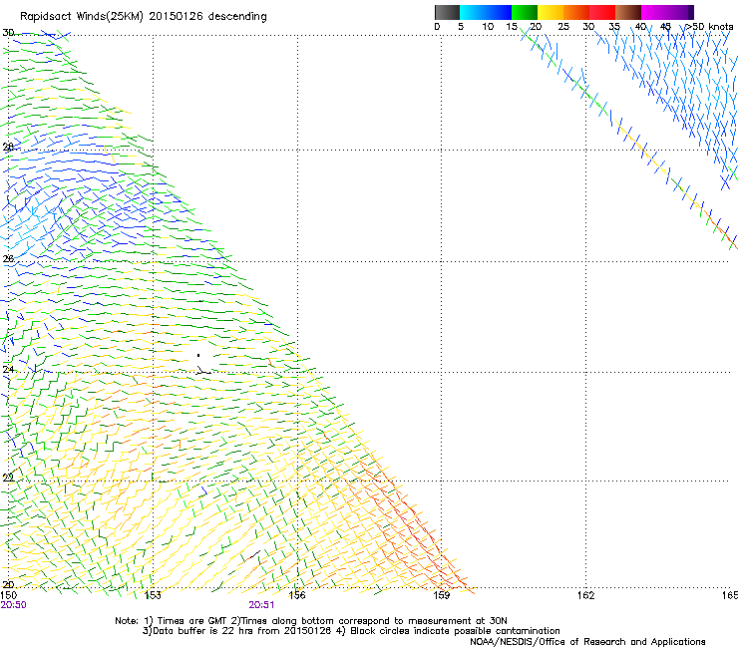Click the '>50 knots' legend label
738x648 pixels.
(709, 27)
